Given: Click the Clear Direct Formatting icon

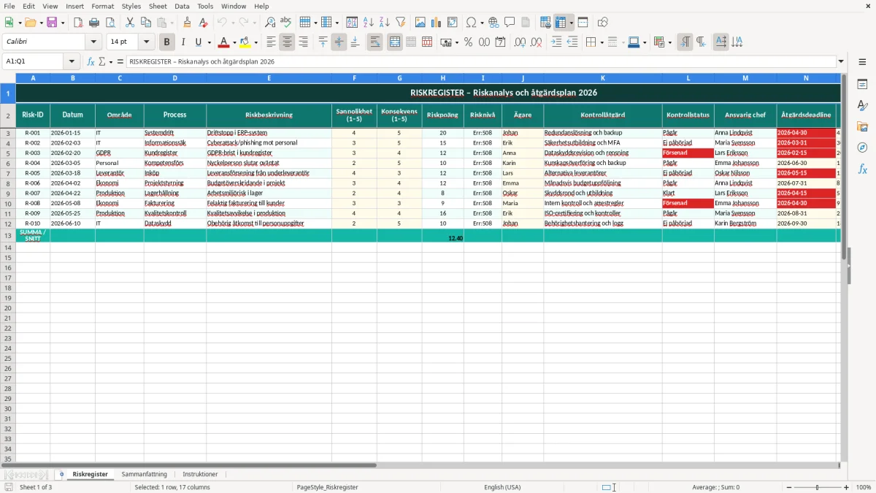Looking at the screenshot, I should 203,23.
